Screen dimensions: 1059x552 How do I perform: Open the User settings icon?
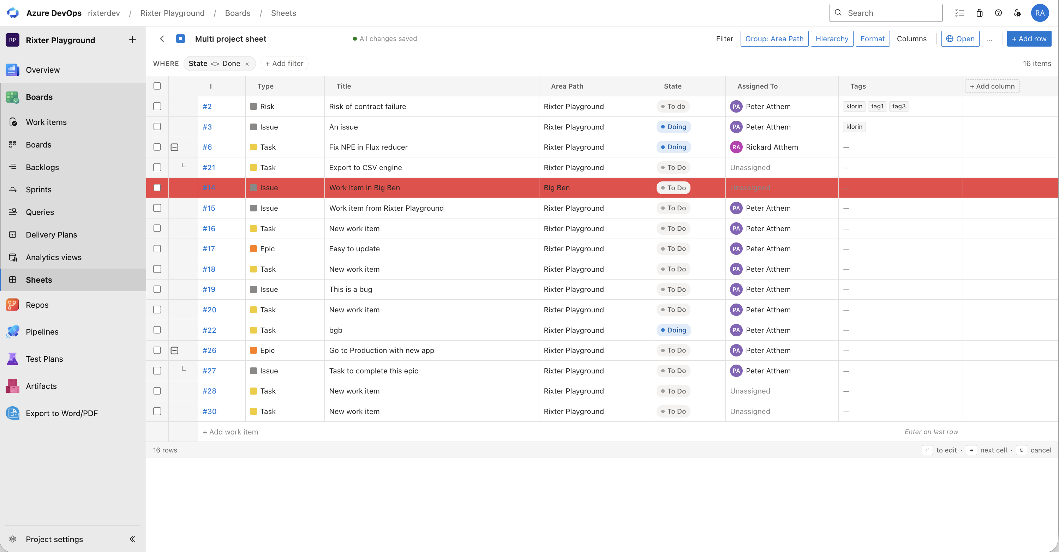pyautogui.click(x=1017, y=13)
